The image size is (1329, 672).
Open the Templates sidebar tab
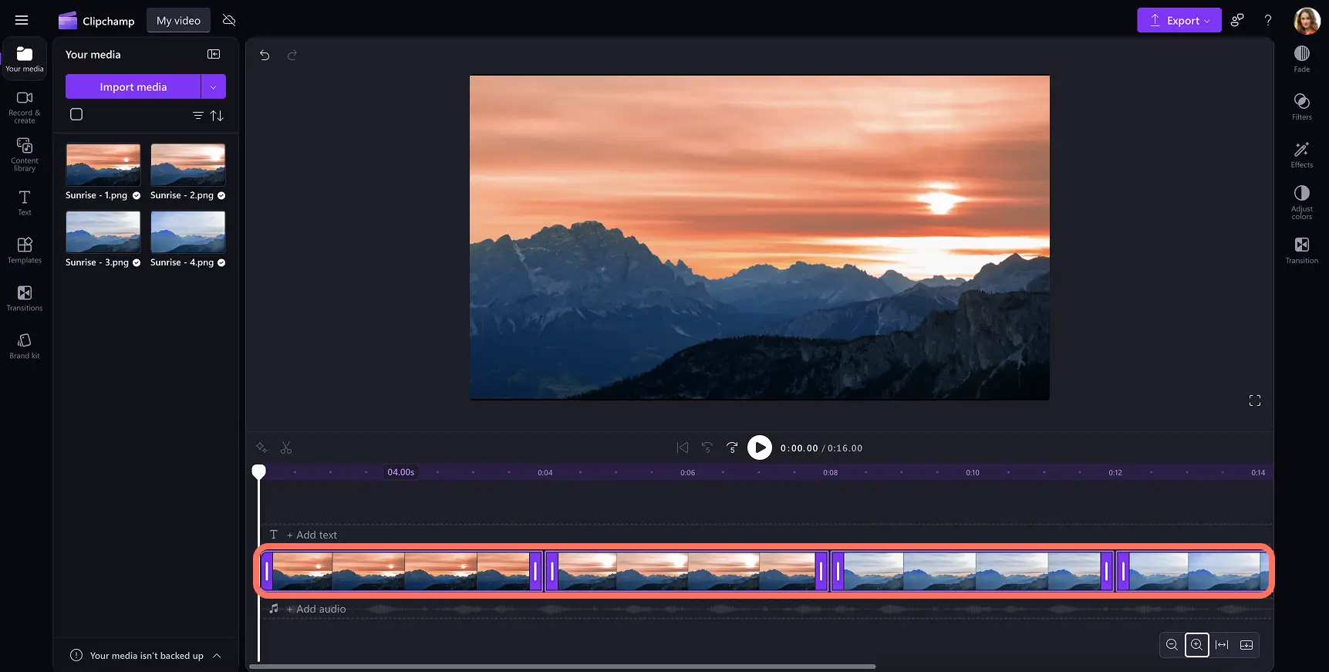click(x=25, y=250)
